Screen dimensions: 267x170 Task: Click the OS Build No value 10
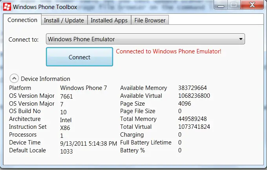pyautogui.click(x=63, y=112)
